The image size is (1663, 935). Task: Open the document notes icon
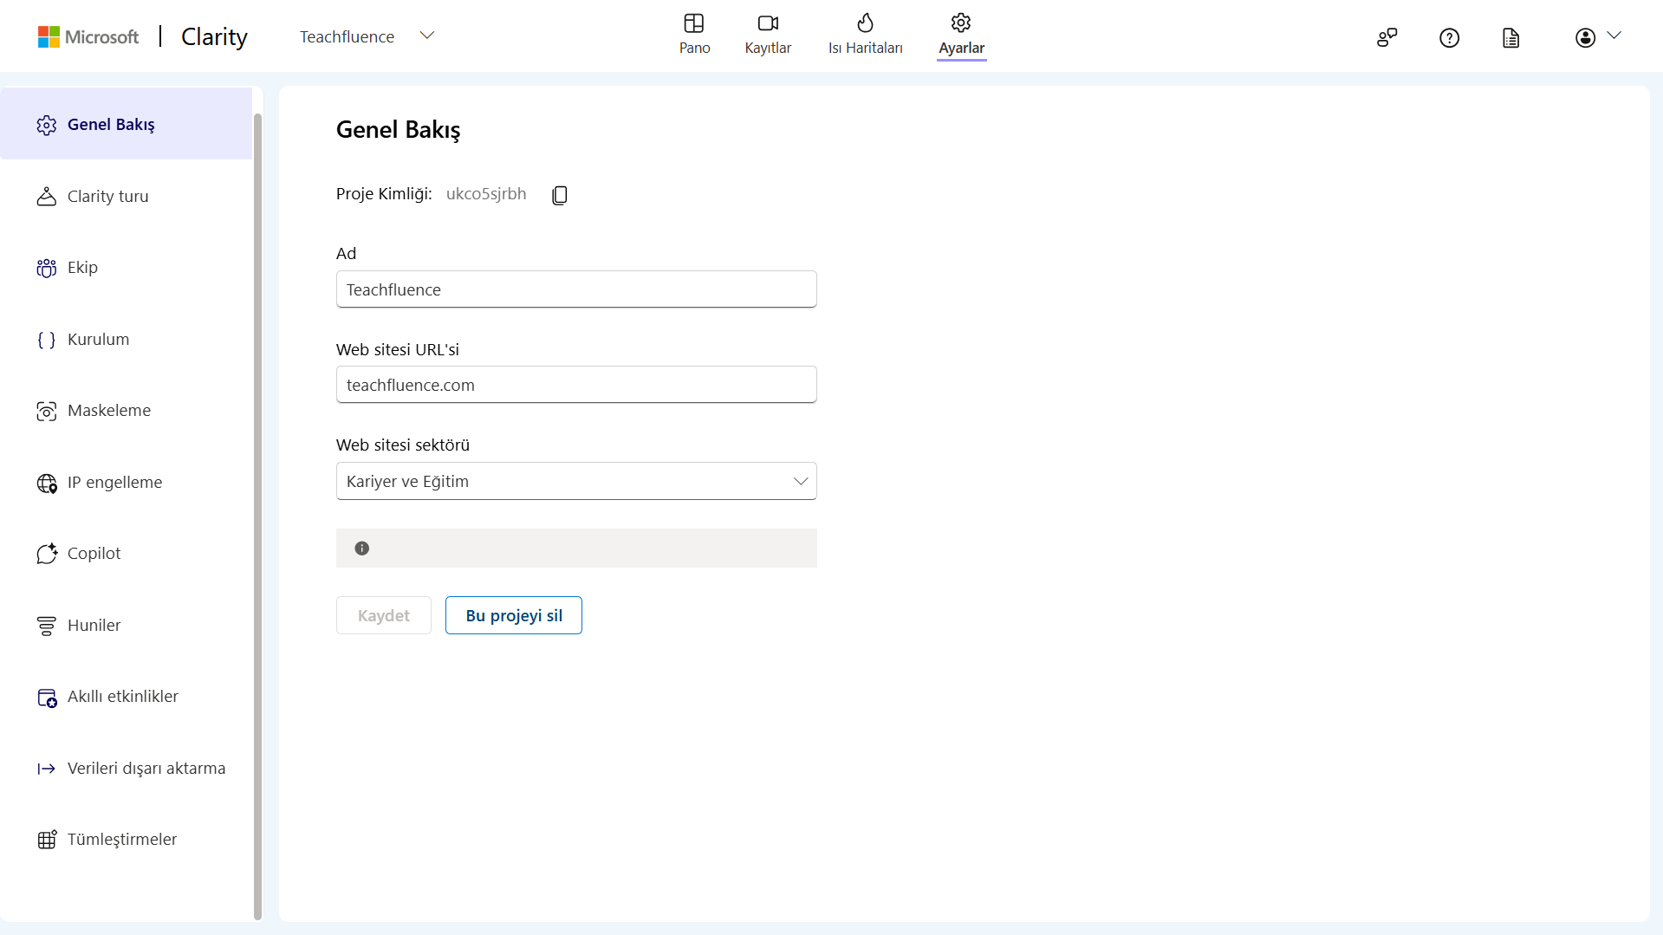(x=1510, y=38)
